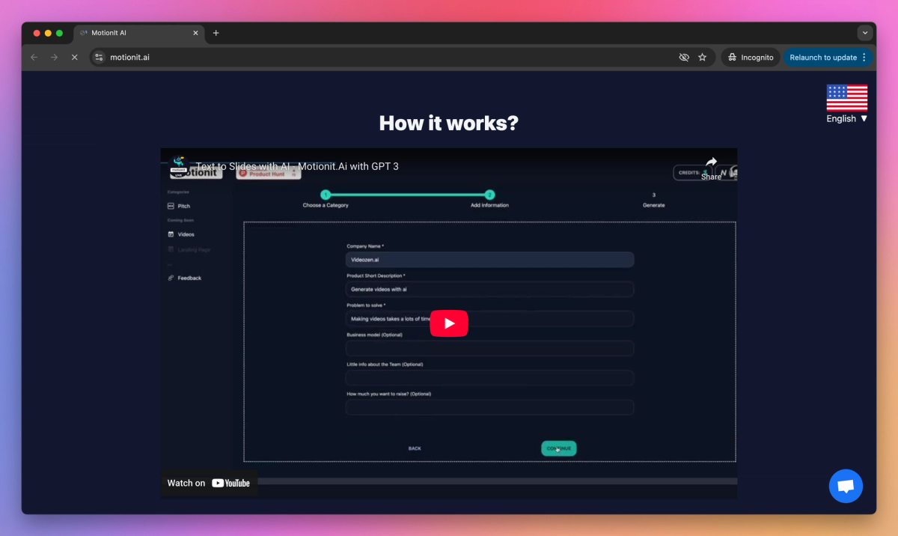Click the US flag language icon
This screenshot has height=536, width=898.
pos(847,98)
